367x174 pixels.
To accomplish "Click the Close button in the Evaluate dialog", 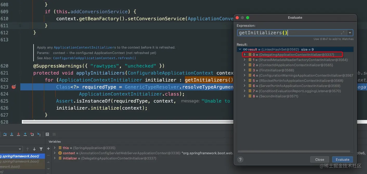I will point(320,159).
